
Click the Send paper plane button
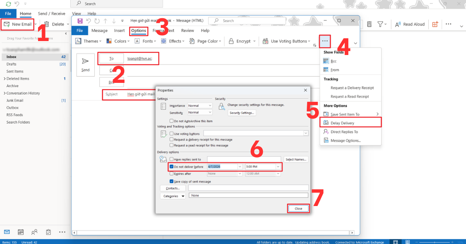[x=85, y=65]
